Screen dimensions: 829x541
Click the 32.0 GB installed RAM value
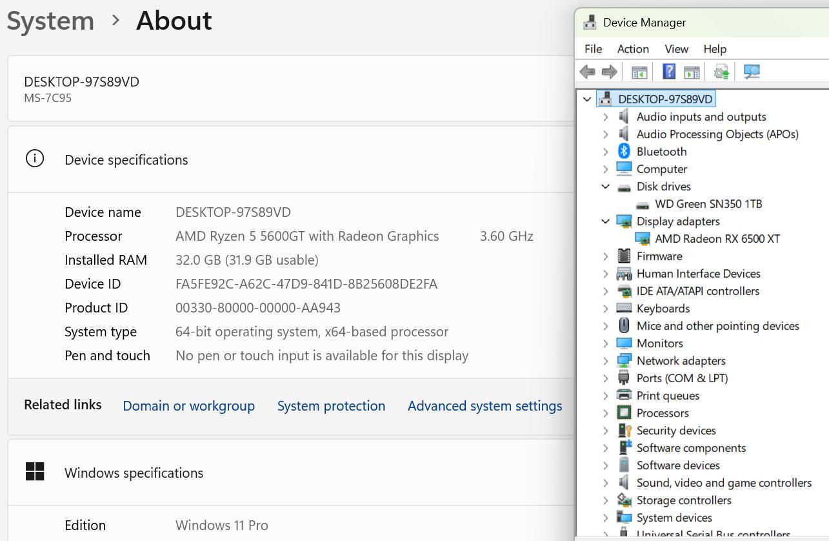pos(247,260)
